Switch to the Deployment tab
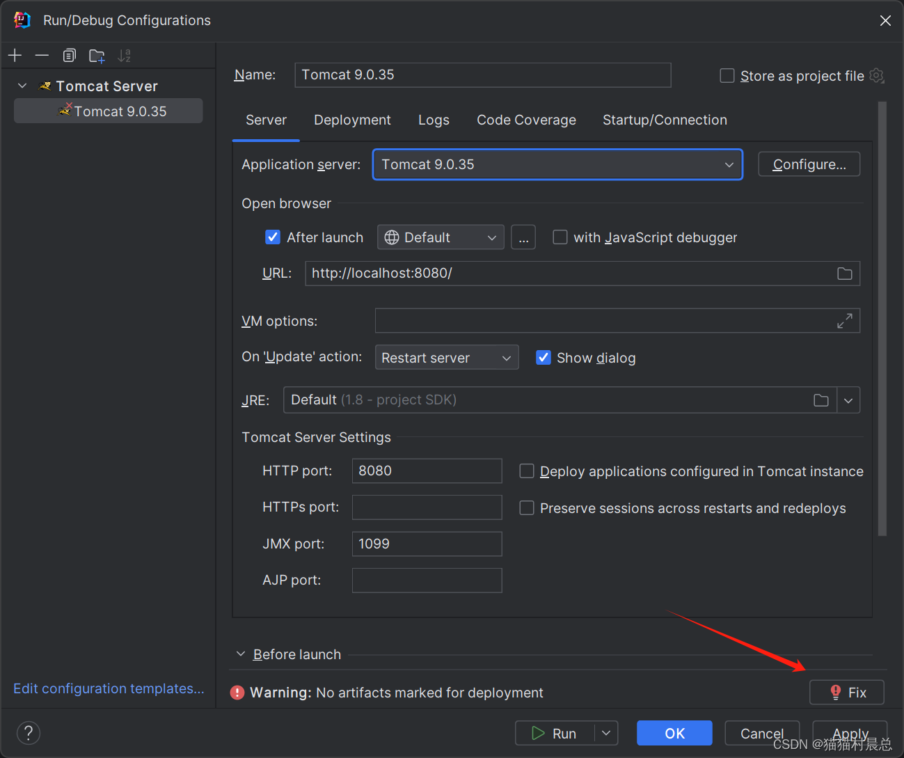 pyautogui.click(x=352, y=120)
